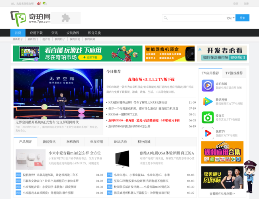259x199 pixels.
Task: Open the Weibo icon in top bar
Action: (39, 4)
